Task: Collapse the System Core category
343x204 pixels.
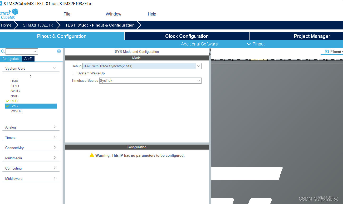Action: [x=55, y=68]
